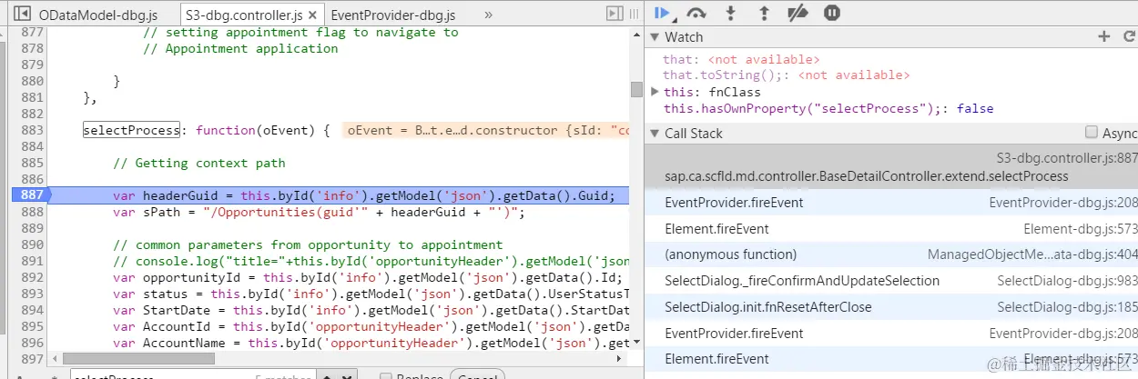This screenshot has height=379, width=1138.
Task: Click the Watch section title
Action: point(684,37)
